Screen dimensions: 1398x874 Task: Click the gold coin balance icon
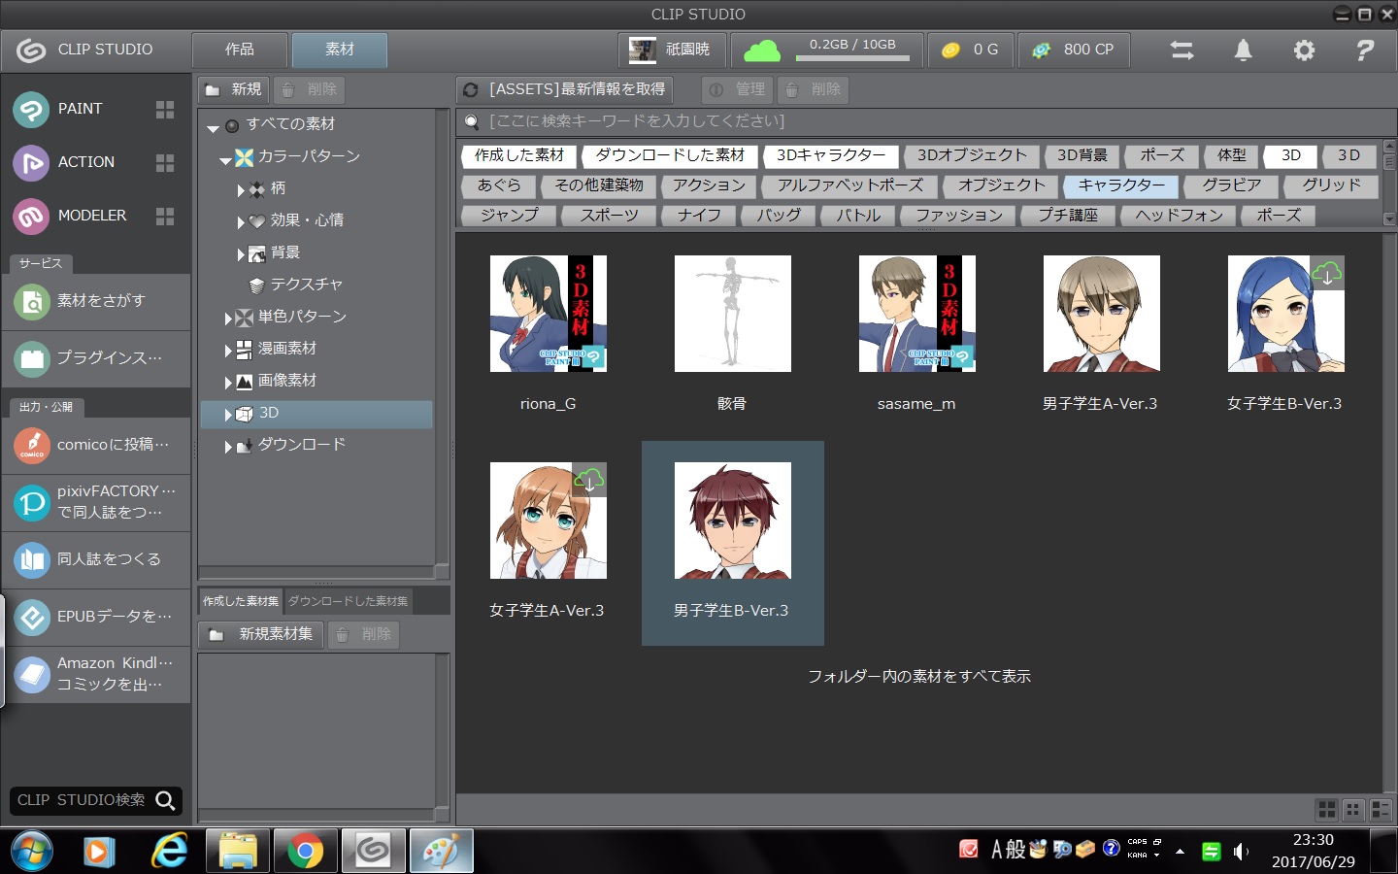951,50
